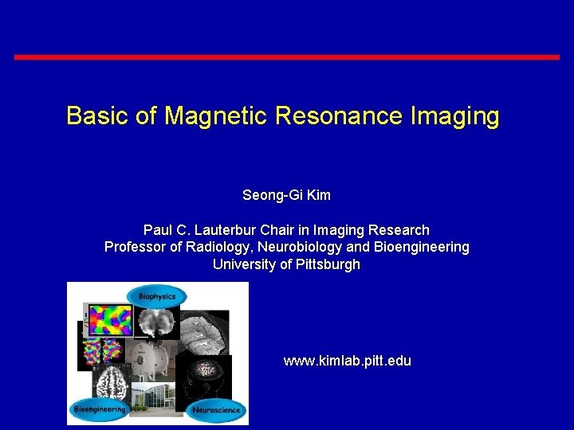The width and height of the screenshot is (574, 430).
Task: Select 'Paul C. Lauterbur Chair in Imaging Research' line
Action: pyautogui.click(x=286, y=230)
